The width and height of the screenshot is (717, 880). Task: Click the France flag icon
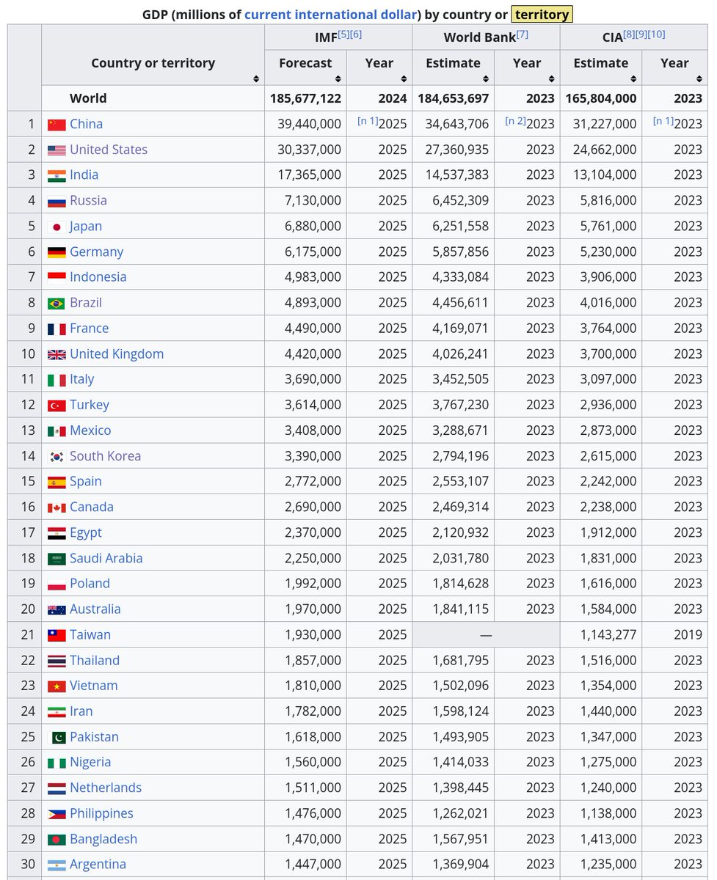[x=57, y=329]
